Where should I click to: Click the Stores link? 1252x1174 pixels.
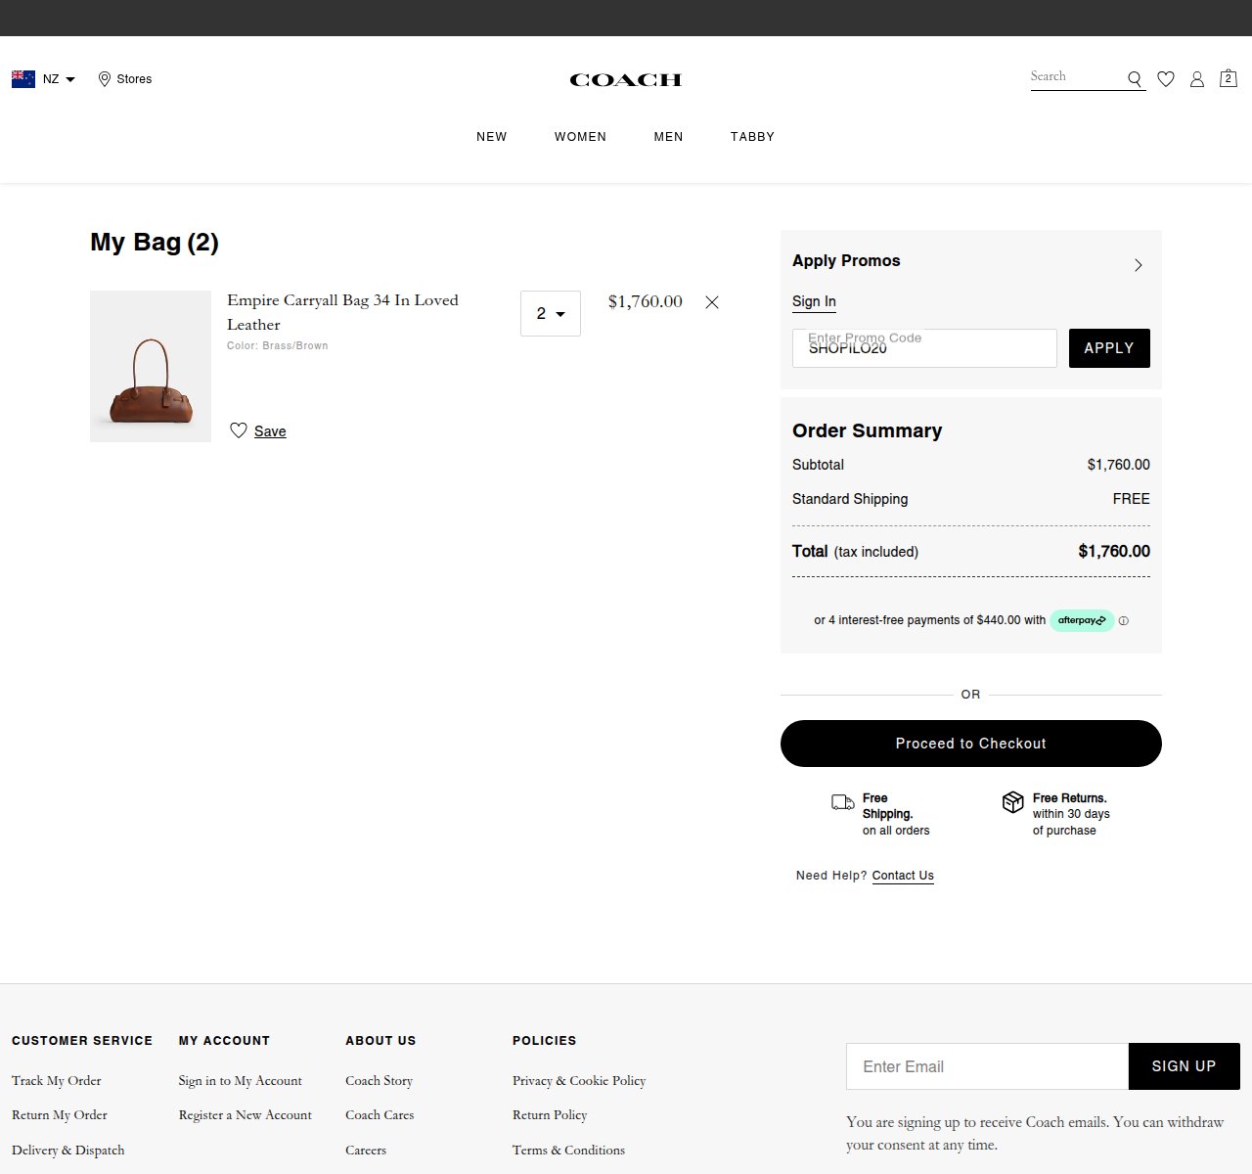pyautogui.click(x=134, y=79)
